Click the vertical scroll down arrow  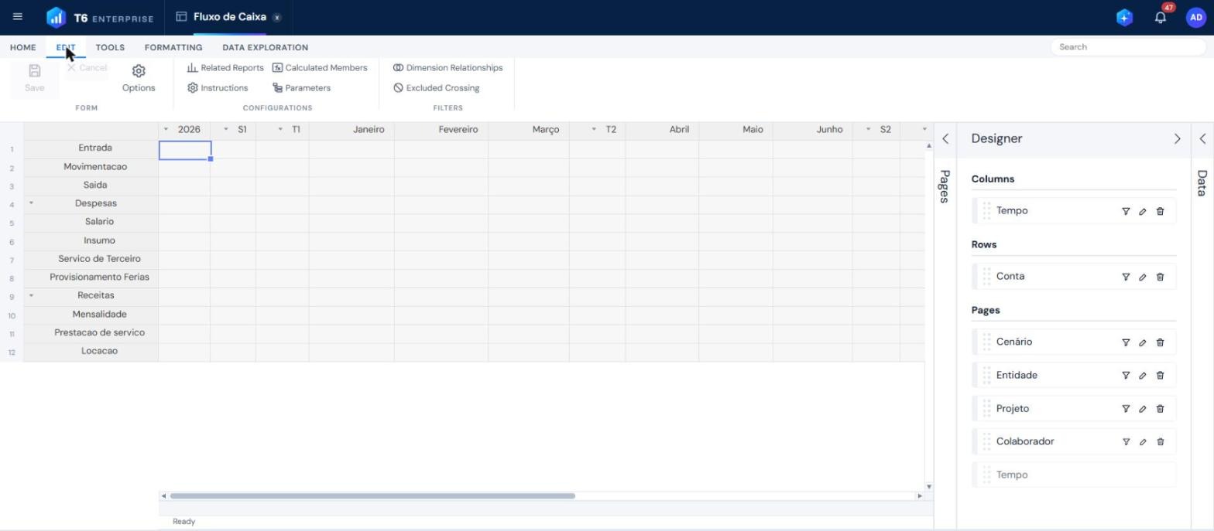tap(929, 487)
